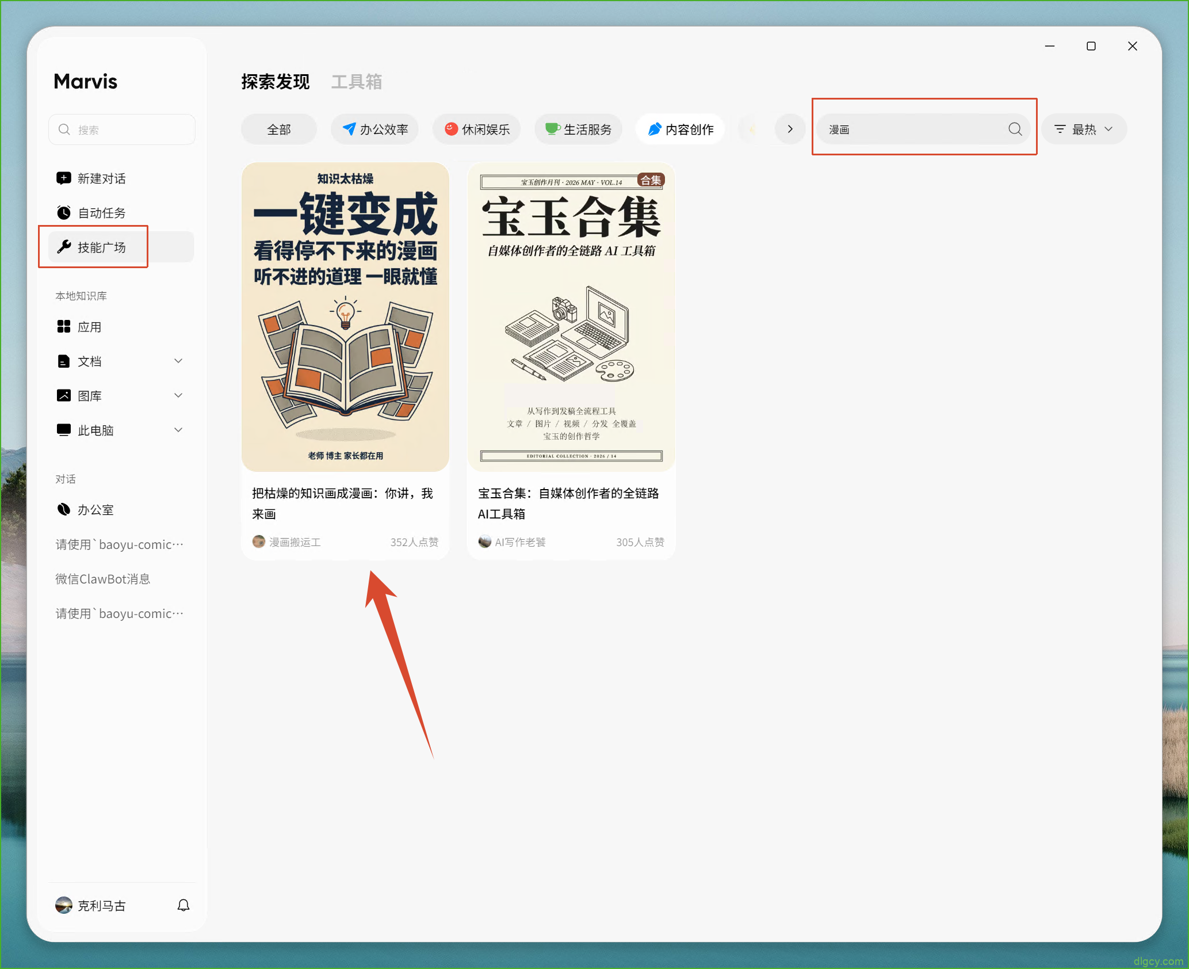Open the 宝玉合集 skill cover image

click(571, 317)
